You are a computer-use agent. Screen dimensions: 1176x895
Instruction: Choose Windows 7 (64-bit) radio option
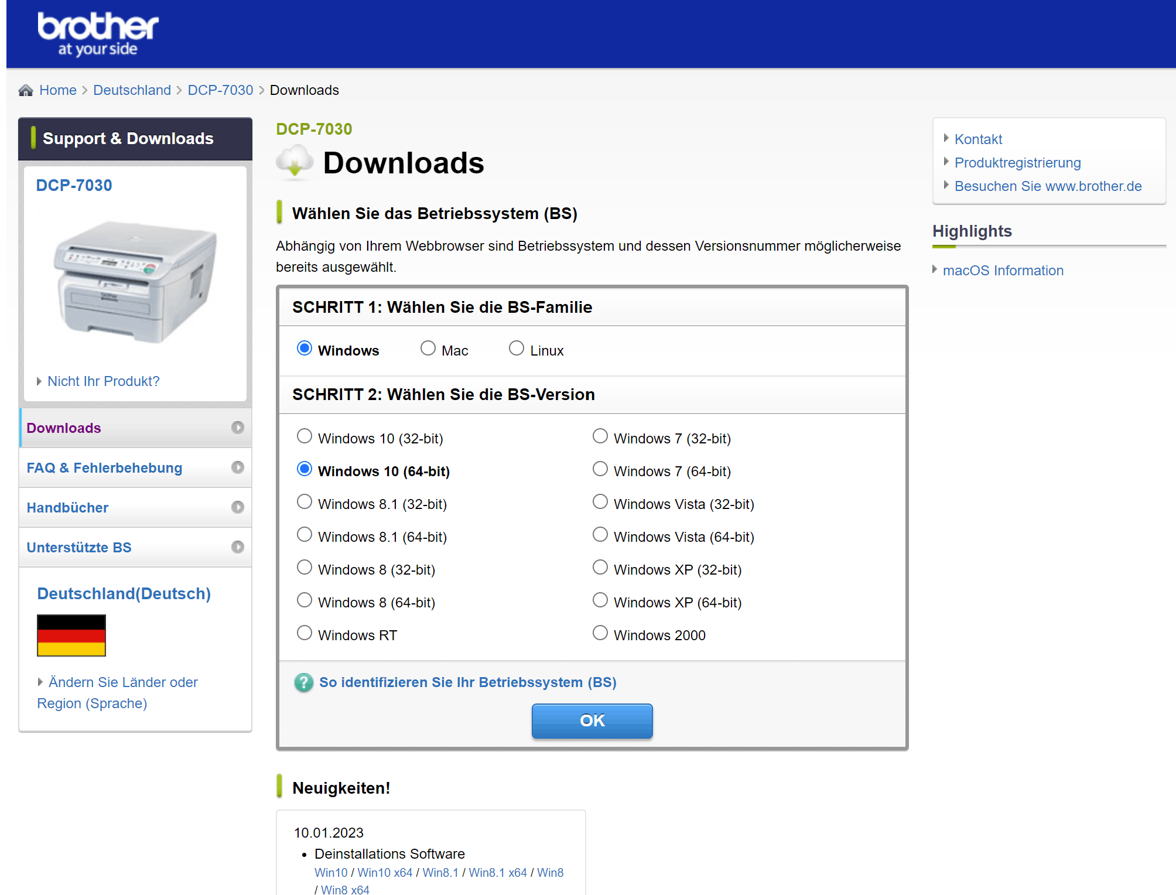point(600,469)
